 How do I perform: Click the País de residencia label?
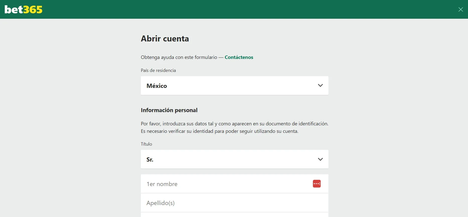click(x=158, y=70)
